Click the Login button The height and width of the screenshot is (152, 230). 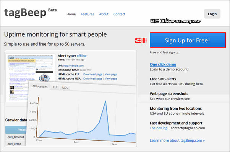[x=212, y=14]
